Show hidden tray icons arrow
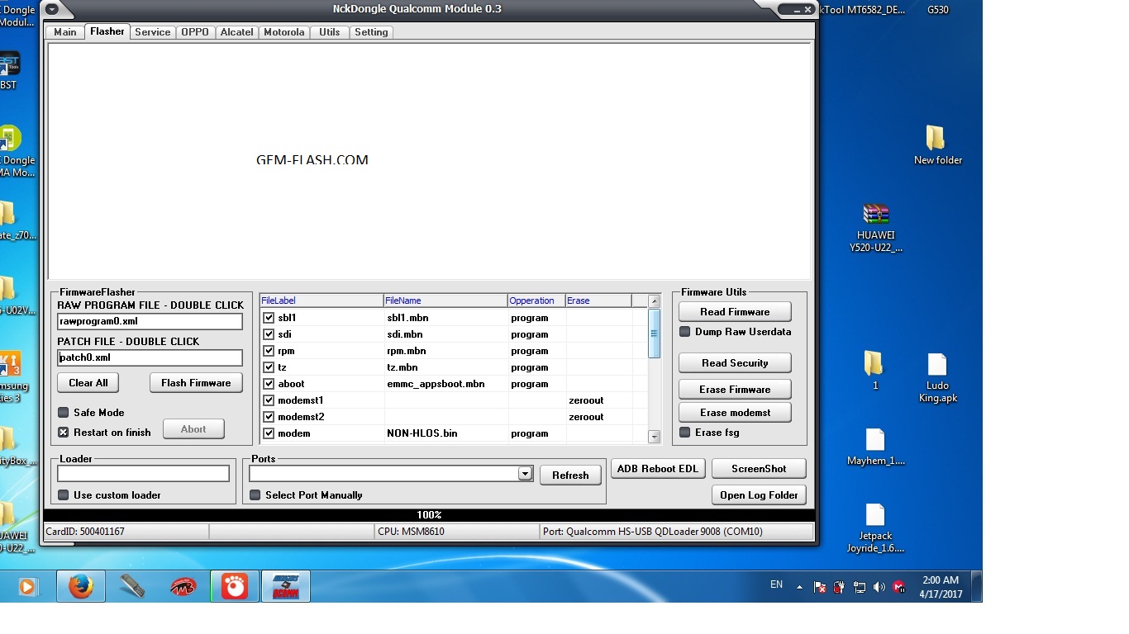Viewport: 1129px width, 634px height. point(799,587)
